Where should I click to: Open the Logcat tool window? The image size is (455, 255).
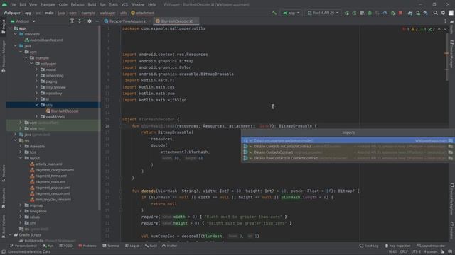click(x=132, y=246)
